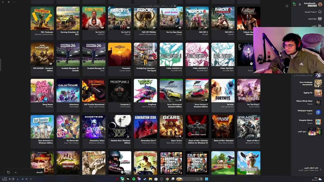This screenshot has height=182, width=324.
Task: Select the FINAL FANTASY III tile
Action: pyautogui.click(x=171, y=59)
